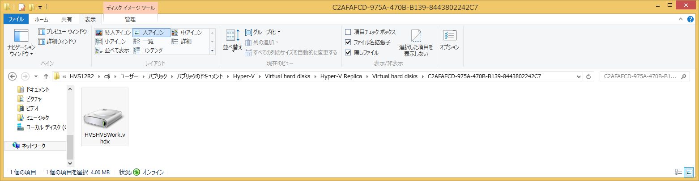Select Extra large icons layout (特大アイコン)
This screenshot has height=181, width=699.
pyautogui.click(x=113, y=33)
